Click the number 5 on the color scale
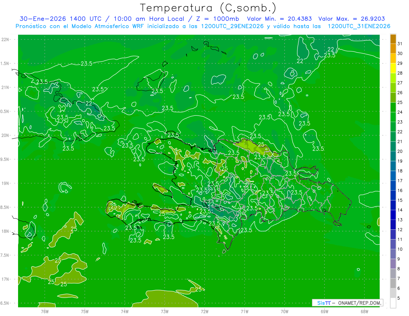409x316 pixels. click(x=399, y=298)
